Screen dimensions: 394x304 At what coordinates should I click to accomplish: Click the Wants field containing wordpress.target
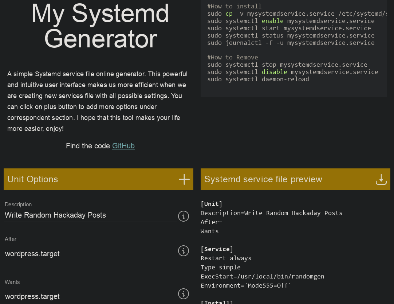(x=87, y=296)
